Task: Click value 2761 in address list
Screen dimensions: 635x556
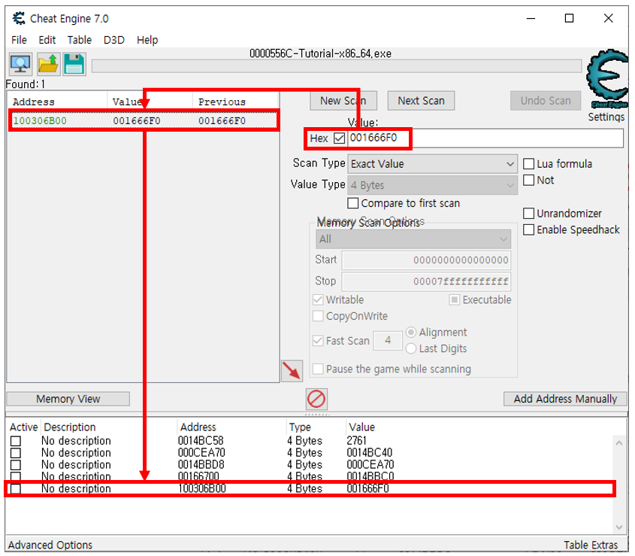Action: 356,441
